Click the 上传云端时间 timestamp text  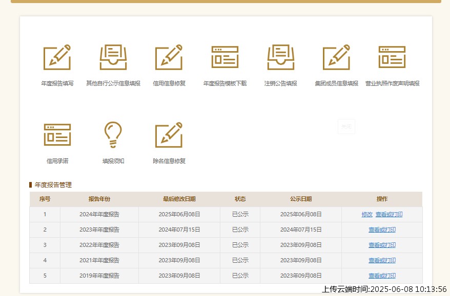click(384, 289)
